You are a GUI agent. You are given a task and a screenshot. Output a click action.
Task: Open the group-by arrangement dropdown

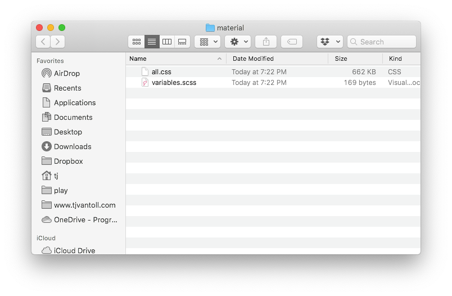tap(207, 42)
